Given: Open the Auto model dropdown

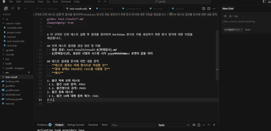Looking at the screenshot, I should [248, 30].
